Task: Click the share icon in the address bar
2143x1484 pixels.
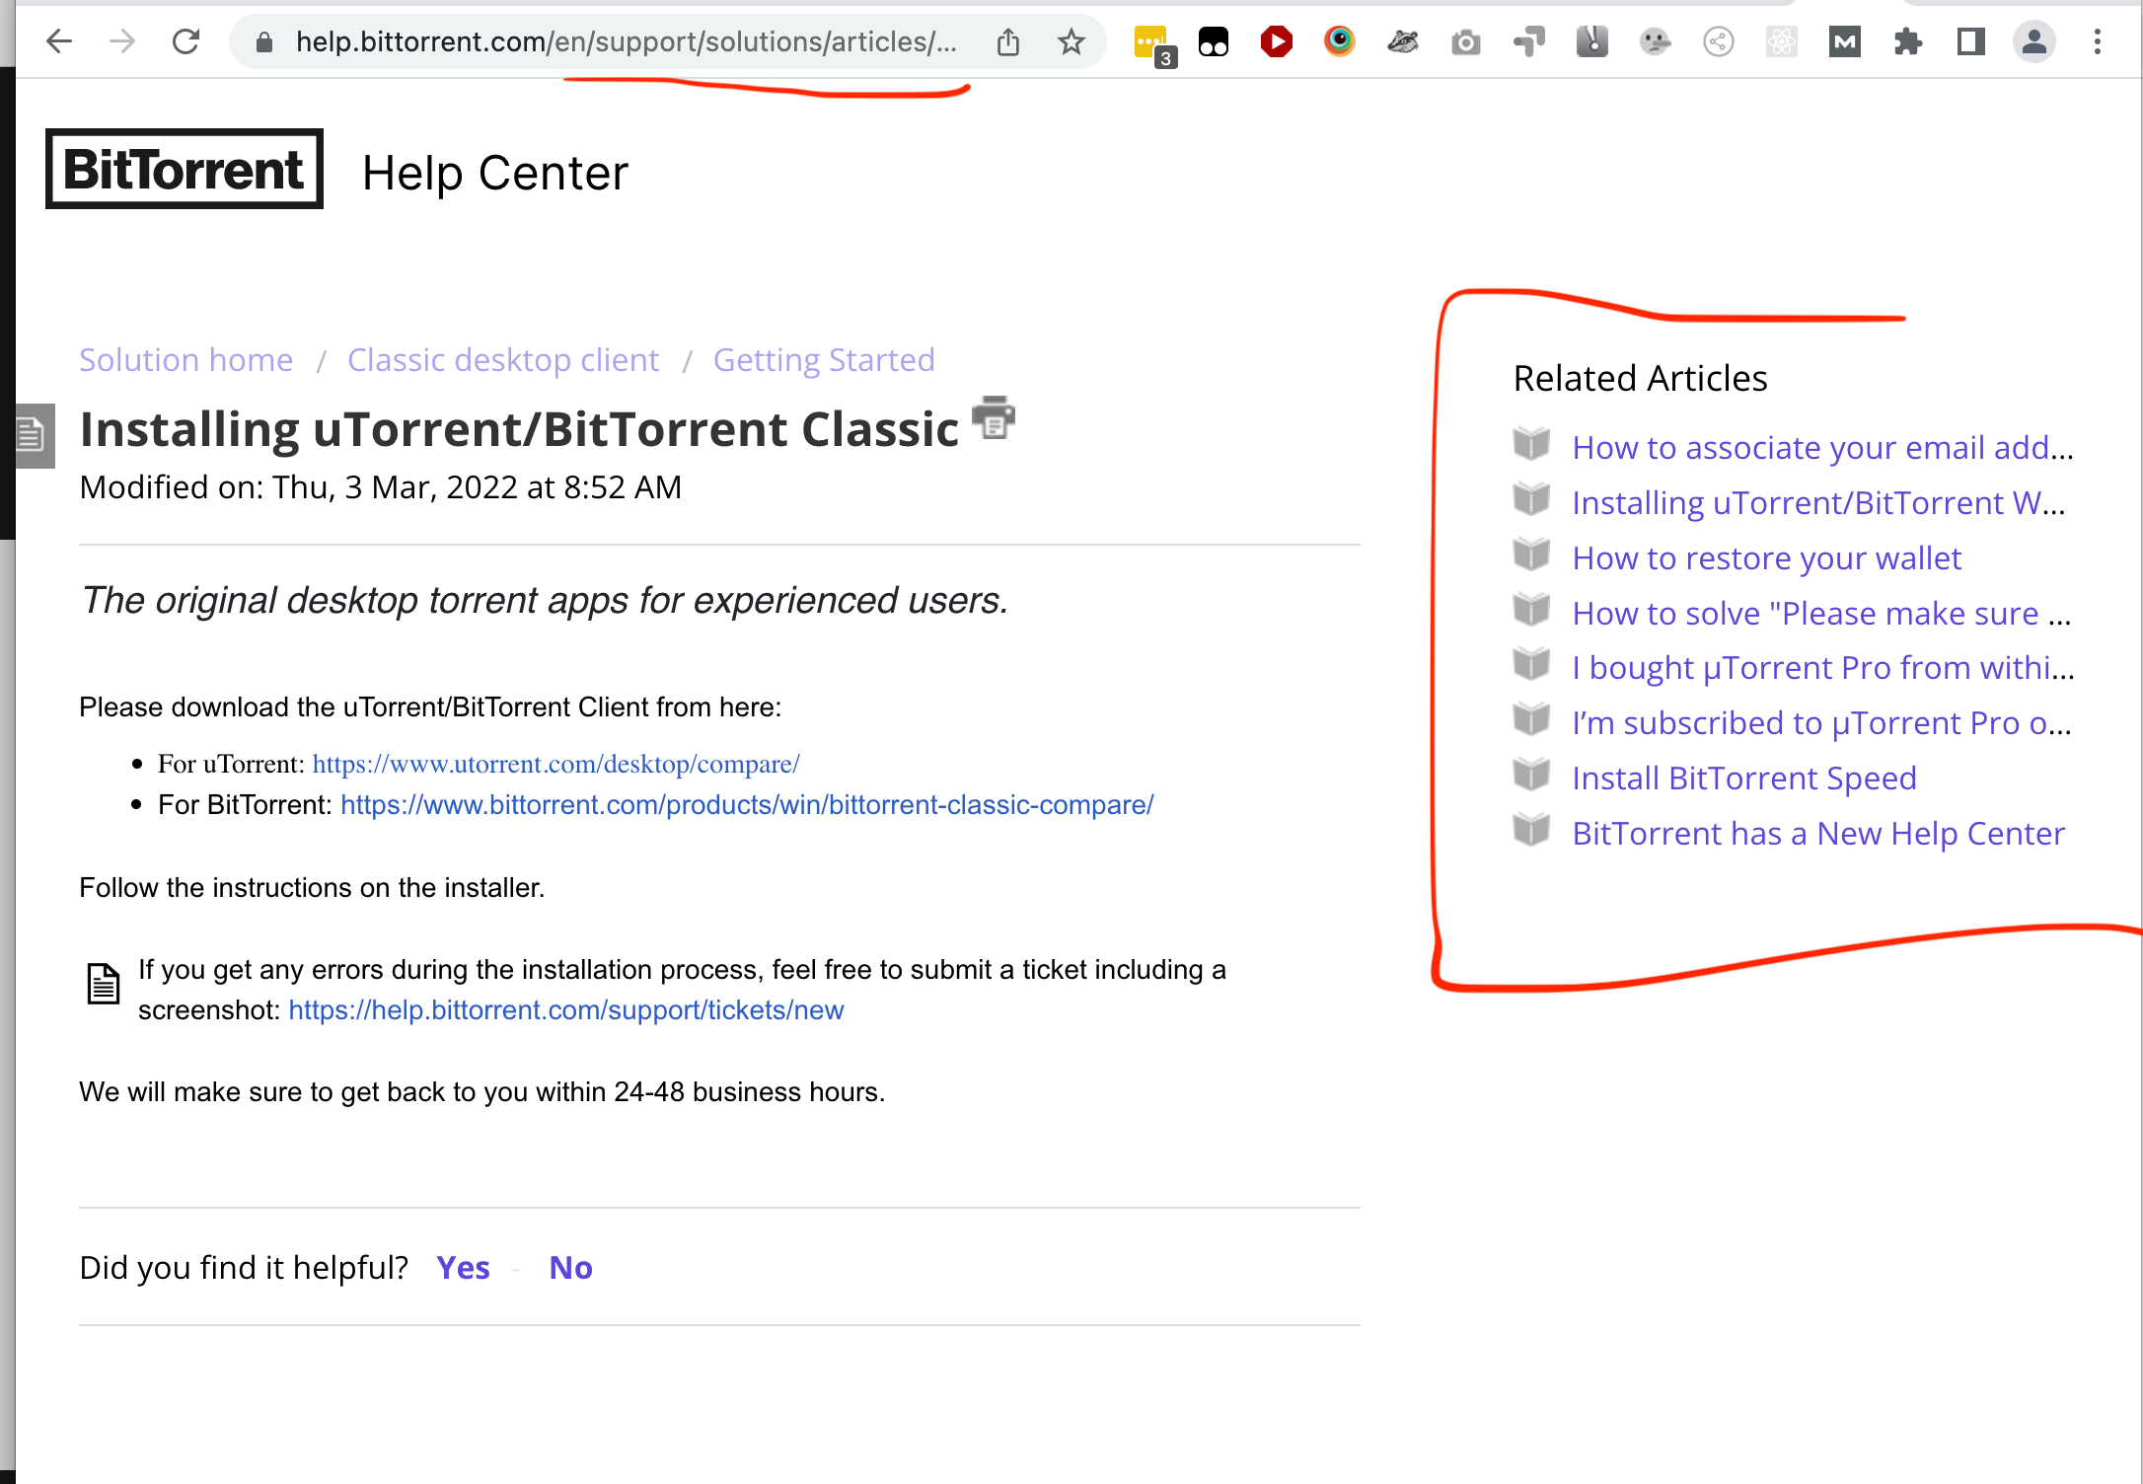Action: coord(1007,42)
